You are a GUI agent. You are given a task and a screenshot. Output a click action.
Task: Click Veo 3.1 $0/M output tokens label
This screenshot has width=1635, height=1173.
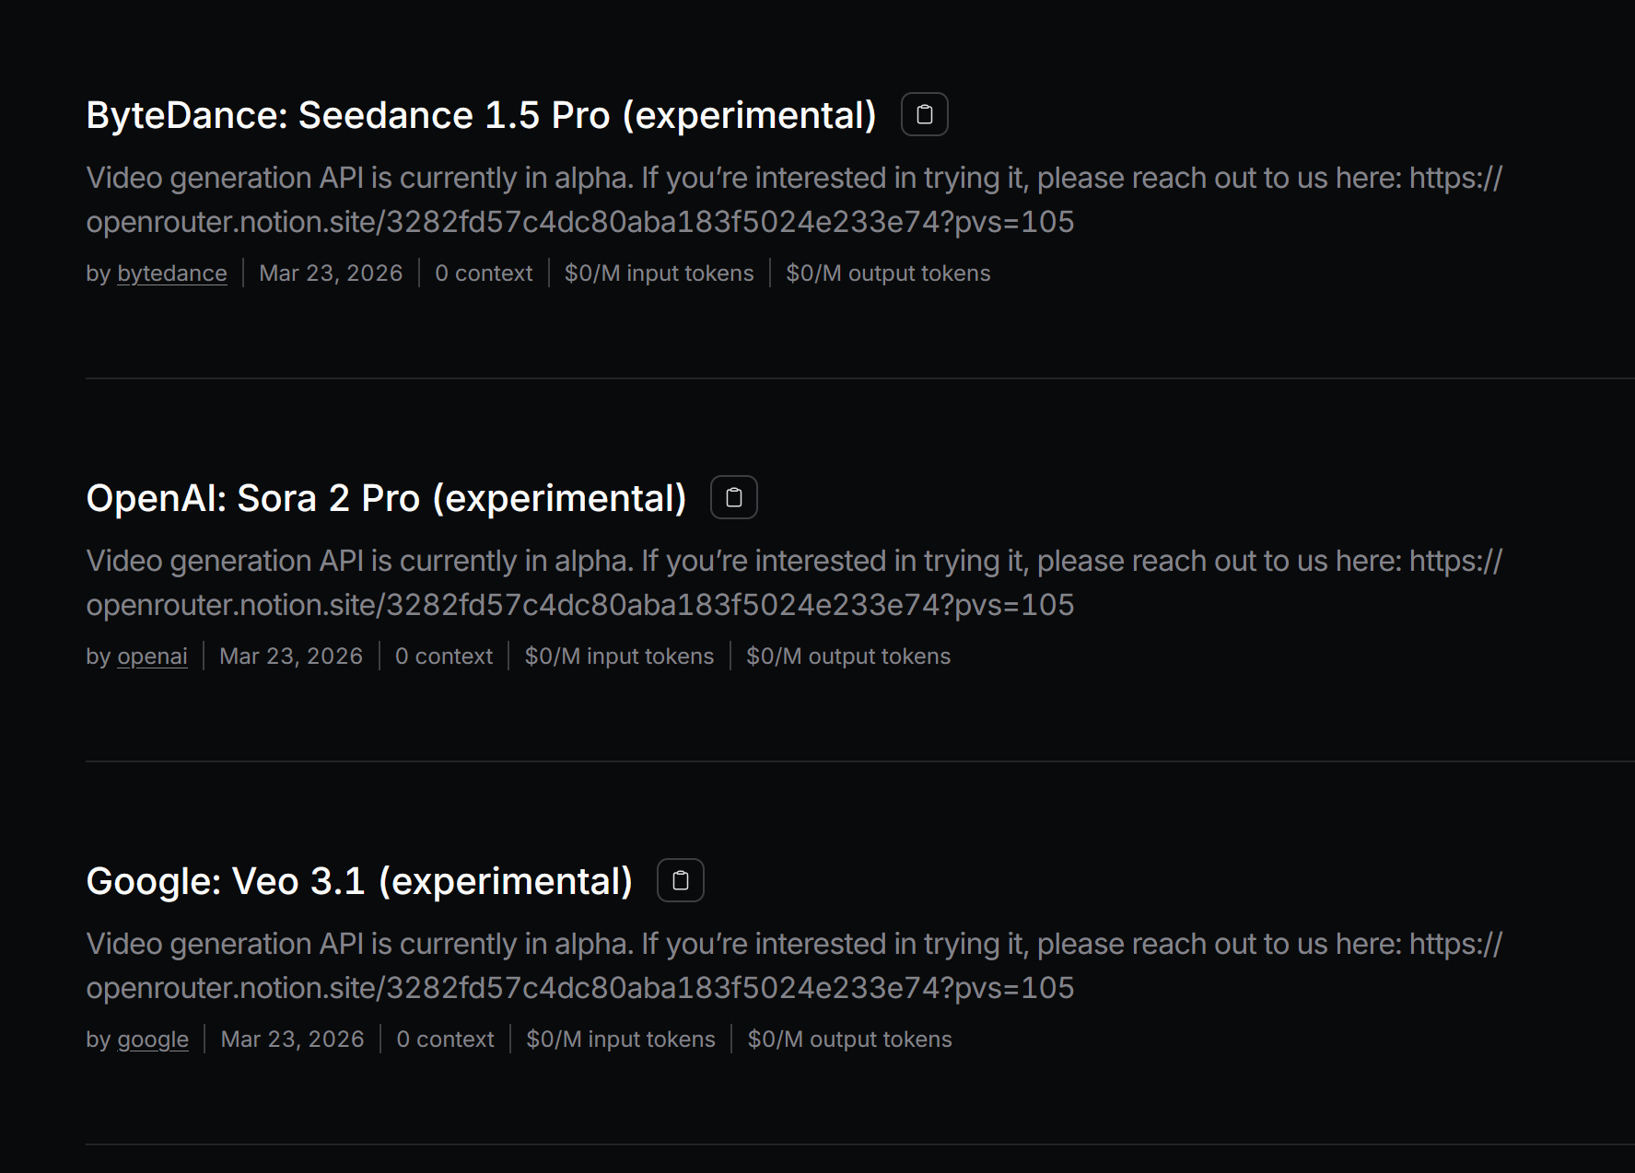850,1039
